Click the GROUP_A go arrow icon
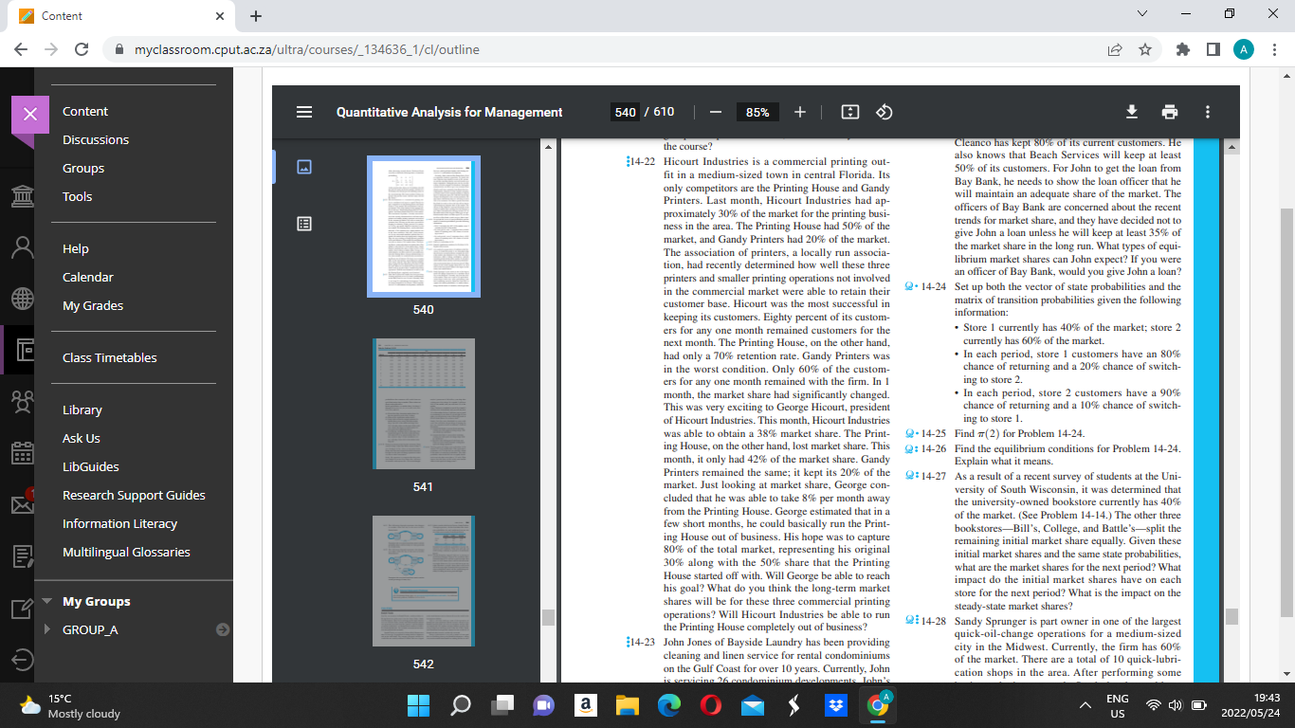This screenshot has width=1295, height=728. (223, 629)
